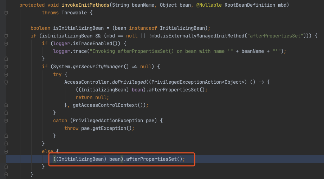Click the "try" keyword
The width and height of the screenshot is (324, 179).
(x=57, y=74)
